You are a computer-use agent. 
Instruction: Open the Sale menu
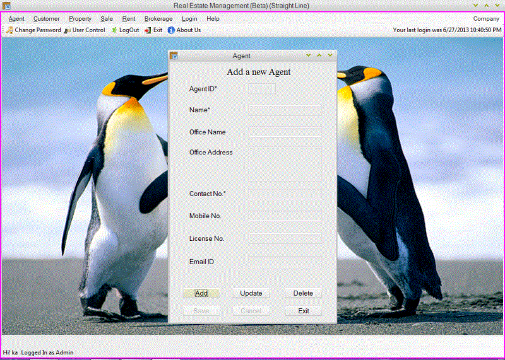click(107, 19)
